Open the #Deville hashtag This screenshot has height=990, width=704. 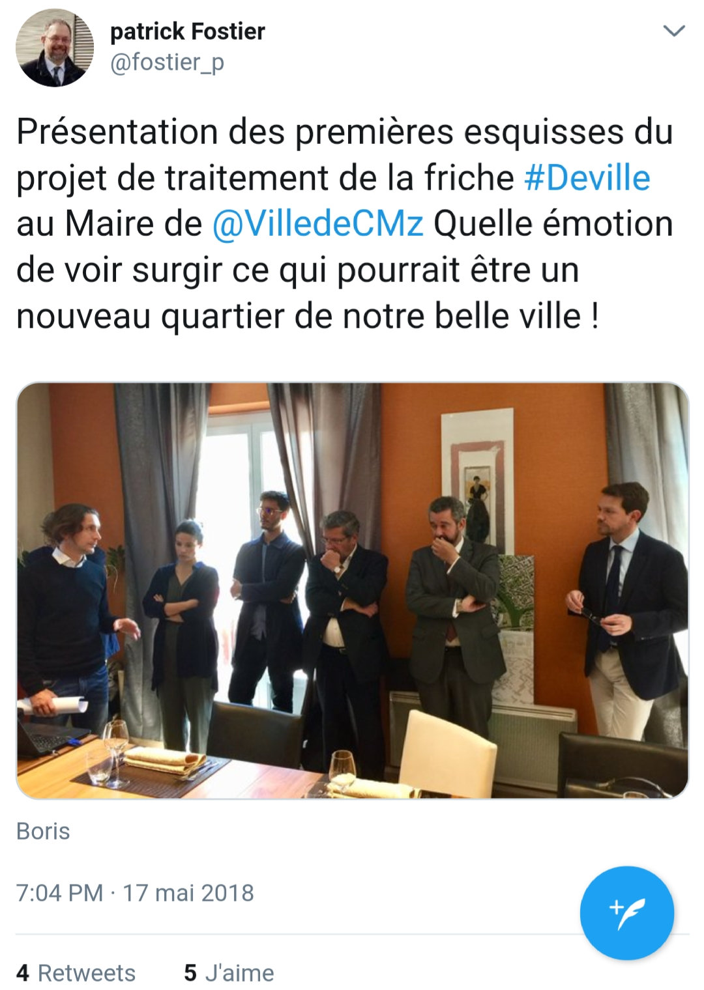coord(587,178)
